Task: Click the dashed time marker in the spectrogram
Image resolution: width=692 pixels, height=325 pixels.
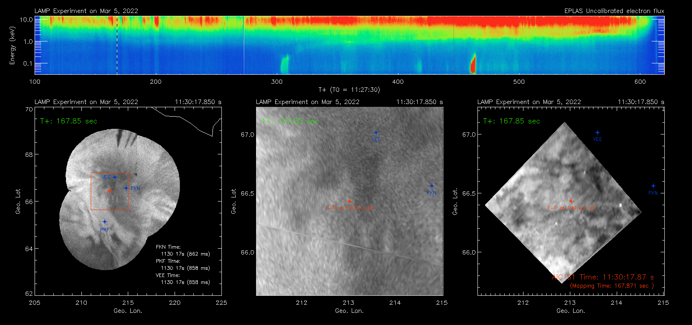Action: pos(117,45)
